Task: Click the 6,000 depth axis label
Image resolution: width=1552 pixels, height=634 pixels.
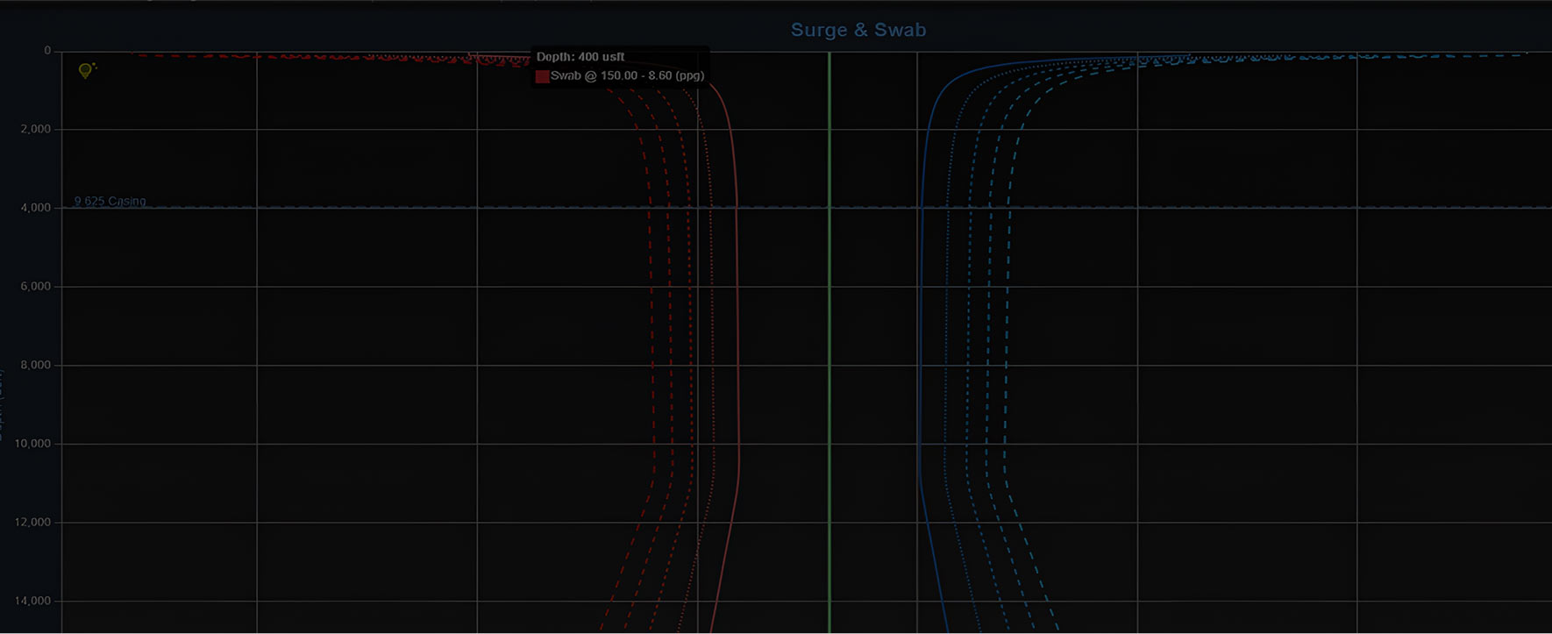Action: 36,286
